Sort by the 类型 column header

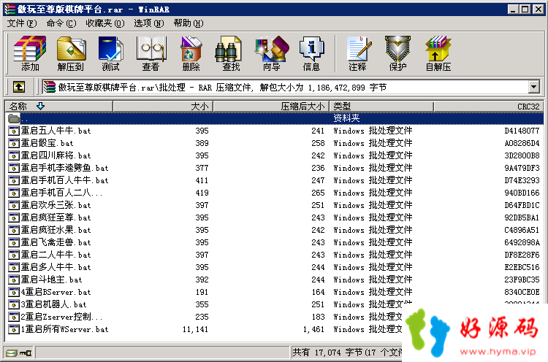[381, 106]
